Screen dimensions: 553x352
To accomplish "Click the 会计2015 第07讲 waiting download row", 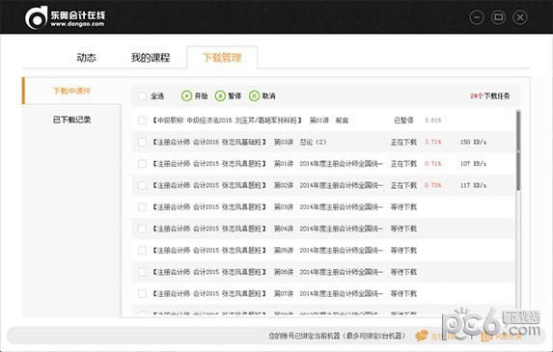I will [322, 293].
